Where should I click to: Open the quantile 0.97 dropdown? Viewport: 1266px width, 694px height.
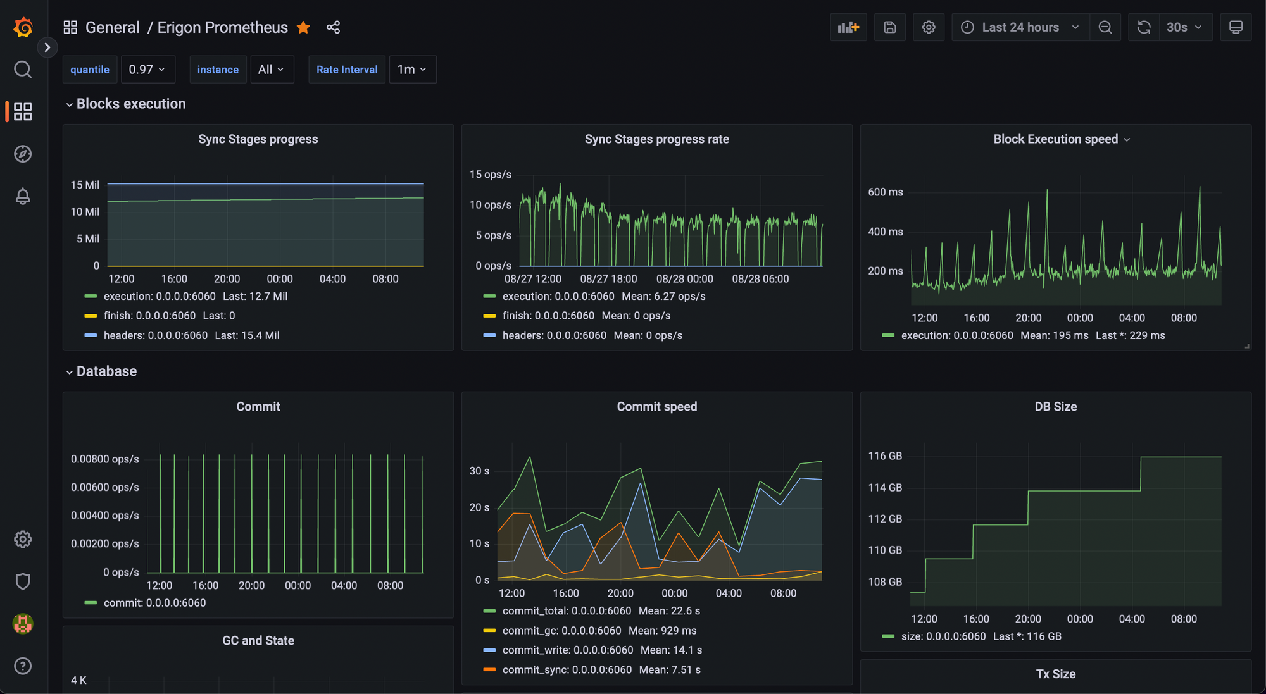[x=147, y=70]
